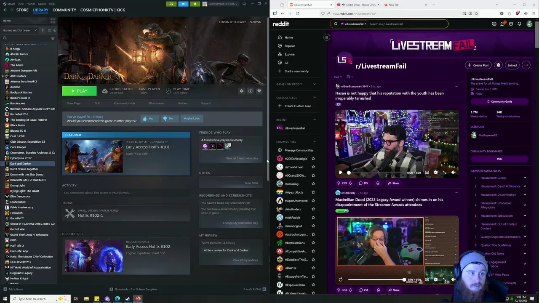Favorite Dark and Darker with heart icon

click(259, 91)
